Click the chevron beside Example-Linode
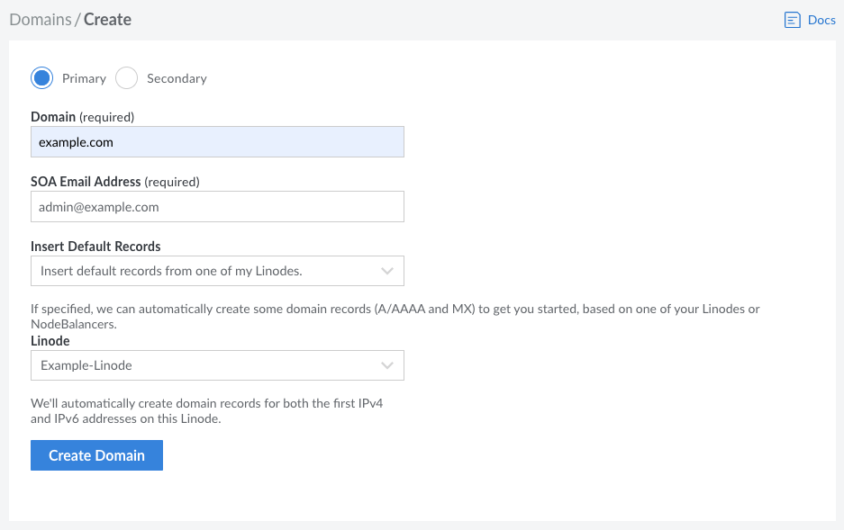 388,365
